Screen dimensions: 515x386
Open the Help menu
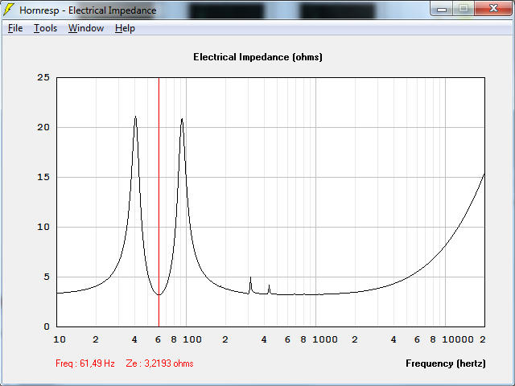[125, 28]
